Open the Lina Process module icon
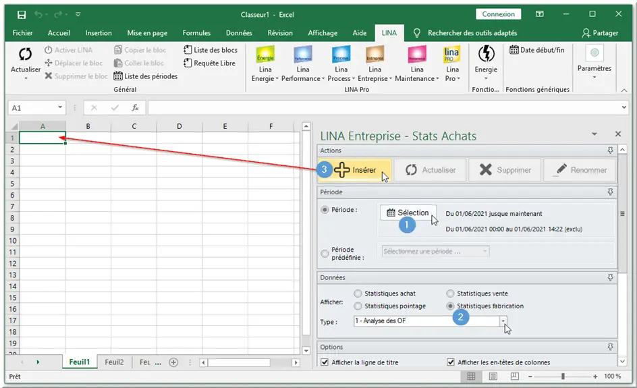Viewport: 637px width, 388px height. [341, 54]
